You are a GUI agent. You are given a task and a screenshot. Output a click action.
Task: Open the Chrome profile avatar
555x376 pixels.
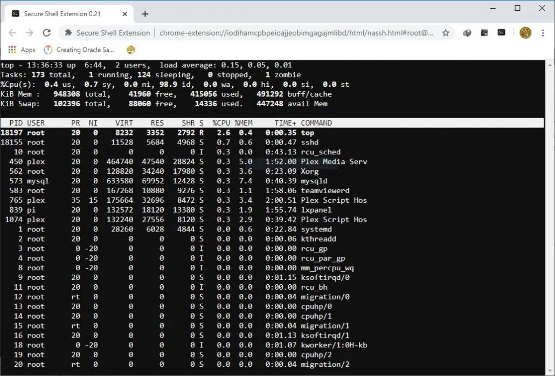(525, 33)
